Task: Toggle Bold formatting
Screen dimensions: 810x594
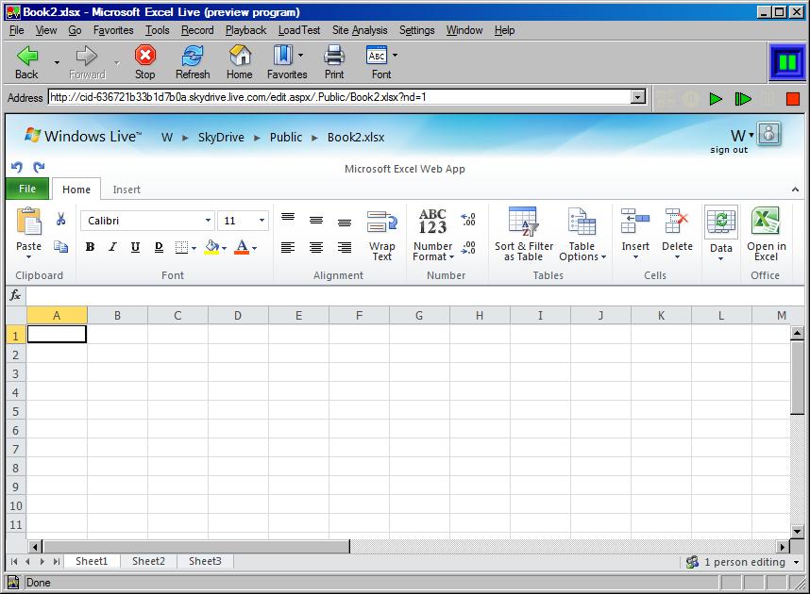Action: pos(90,247)
